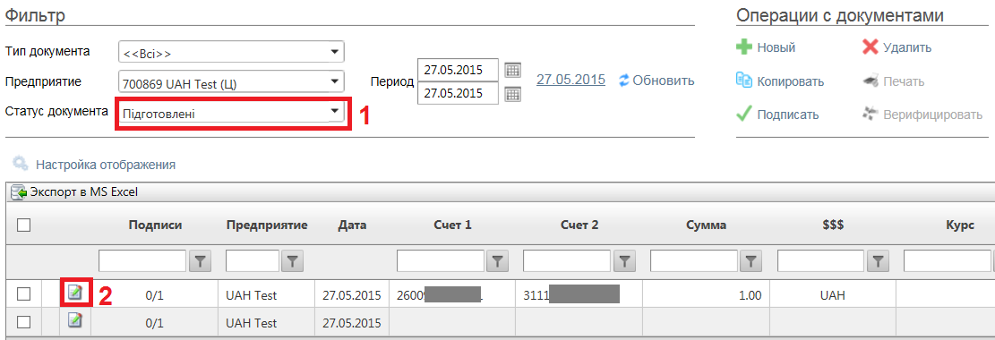The width and height of the screenshot is (995, 340).
Task: Click the Сумма filter text field
Action: (x=694, y=260)
